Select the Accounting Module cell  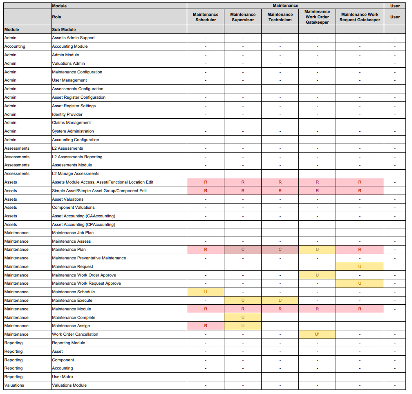coord(119,46)
